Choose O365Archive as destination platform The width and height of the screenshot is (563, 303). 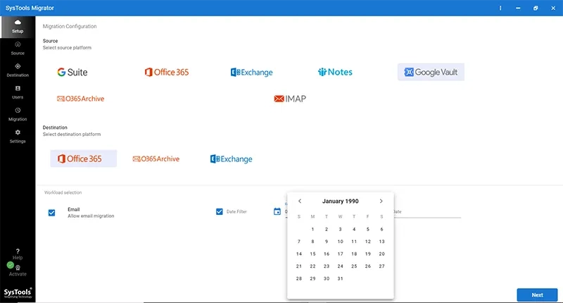click(156, 159)
